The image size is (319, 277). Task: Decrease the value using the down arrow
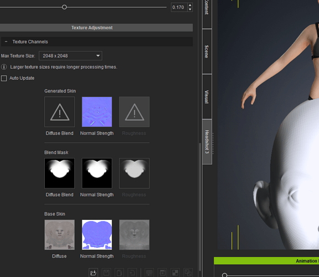190,9
